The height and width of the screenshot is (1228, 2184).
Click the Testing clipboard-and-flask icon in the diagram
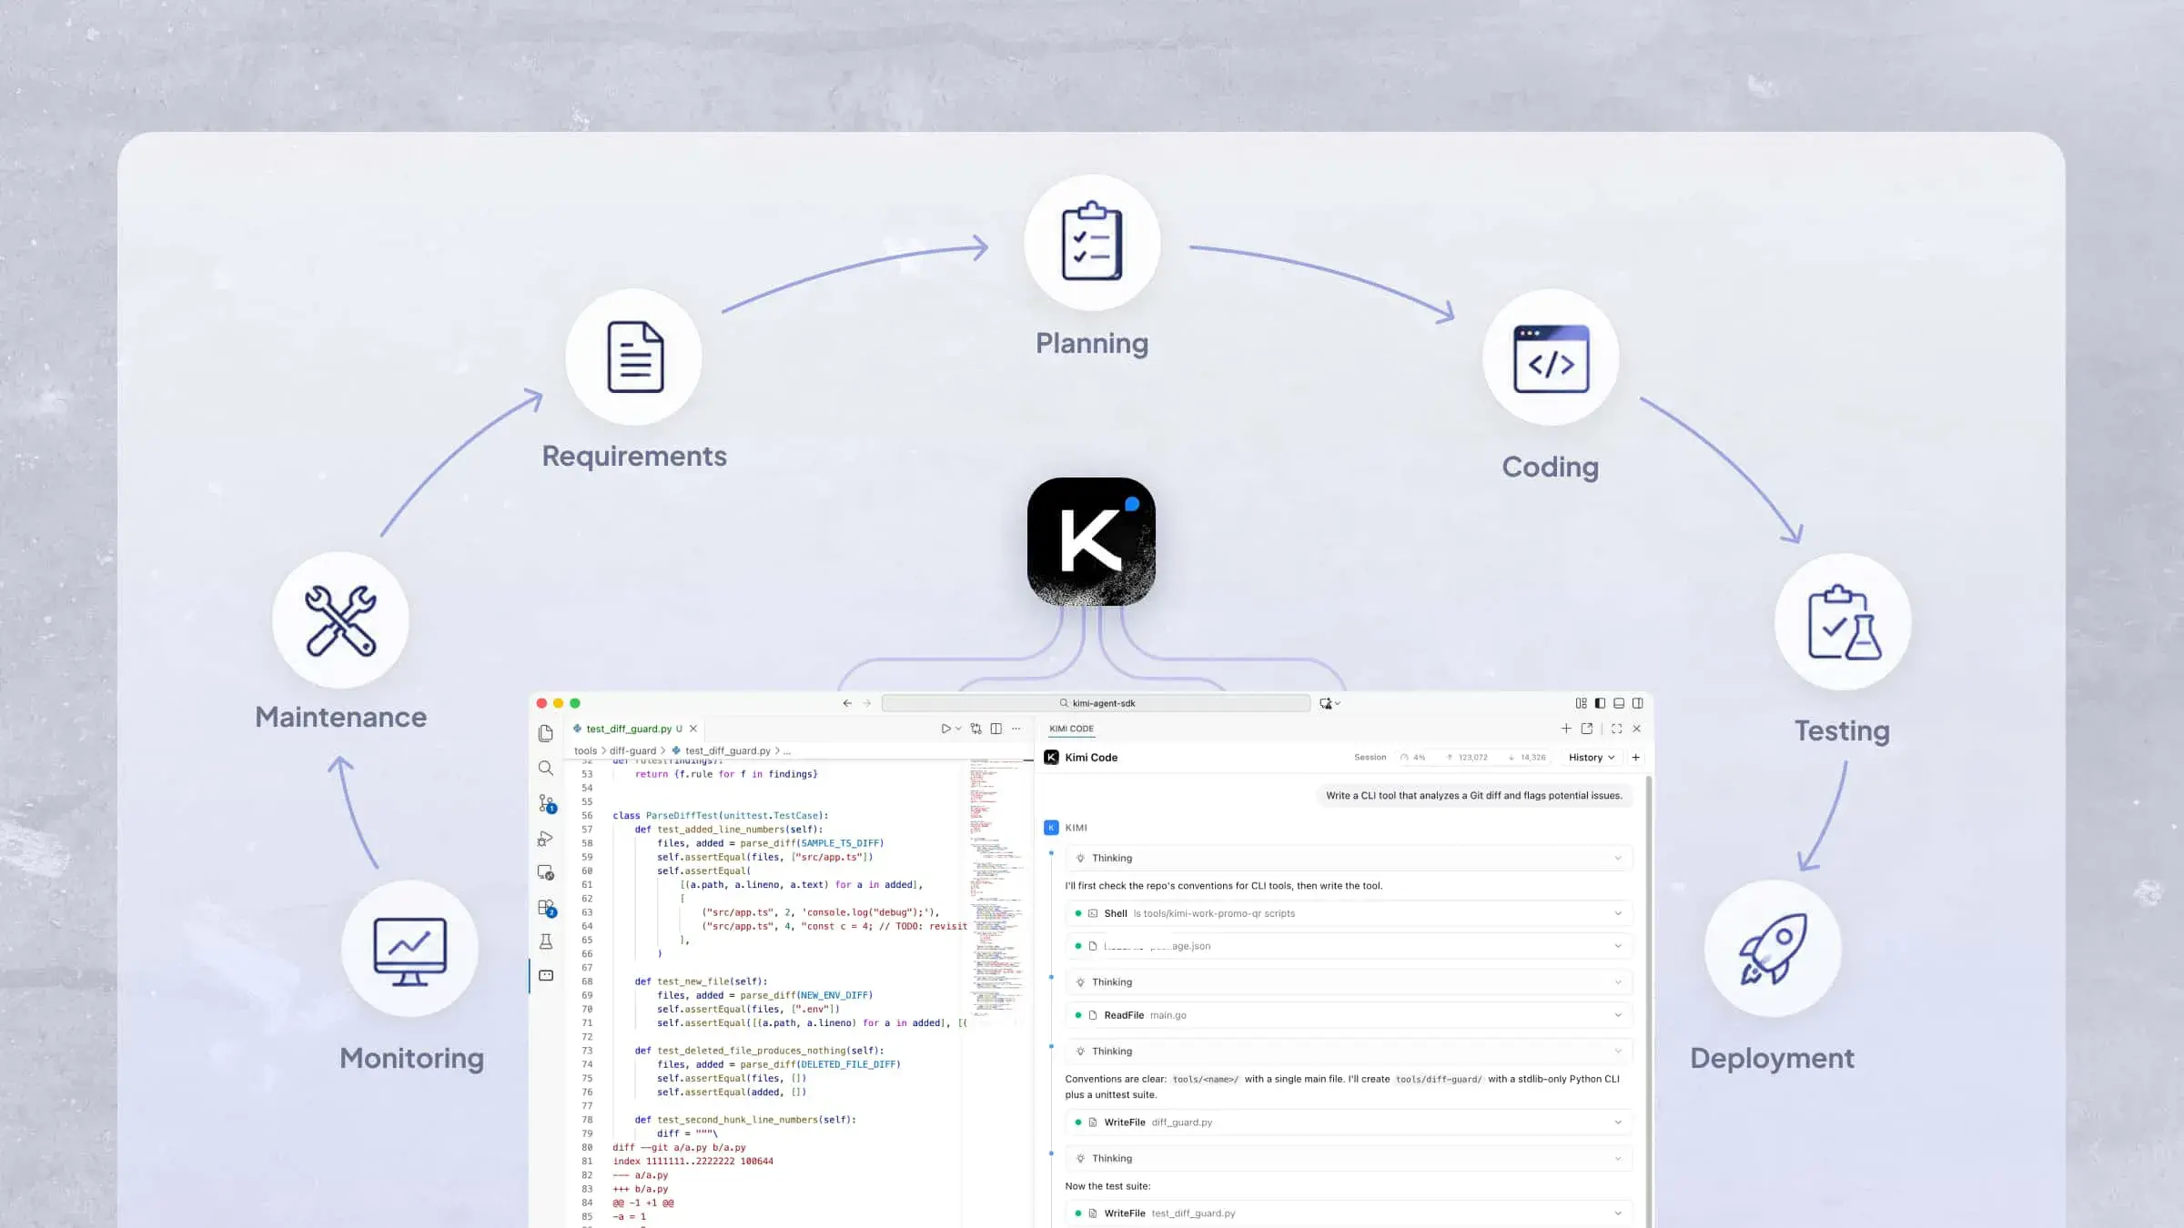click(x=1843, y=622)
